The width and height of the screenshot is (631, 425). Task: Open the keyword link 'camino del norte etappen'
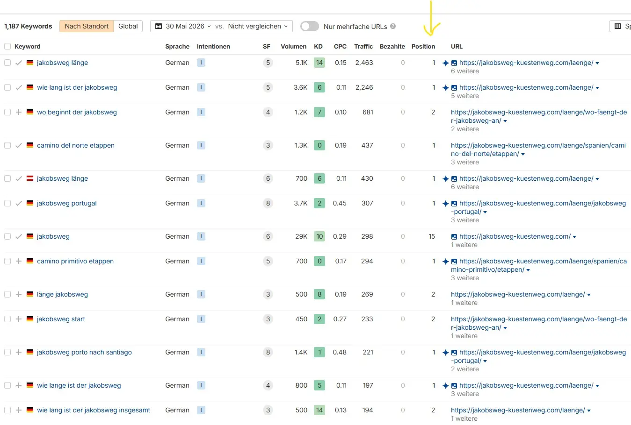coord(76,145)
